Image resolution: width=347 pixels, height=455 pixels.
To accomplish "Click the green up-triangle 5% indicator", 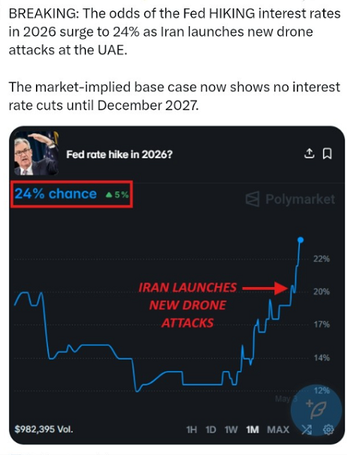I will click(x=117, y=194).
